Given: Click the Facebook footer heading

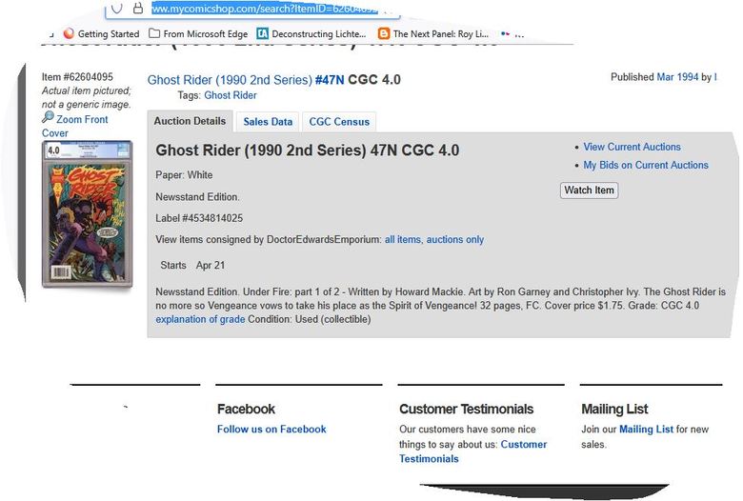Looking at the screenshot, I should tap(246, 409).
